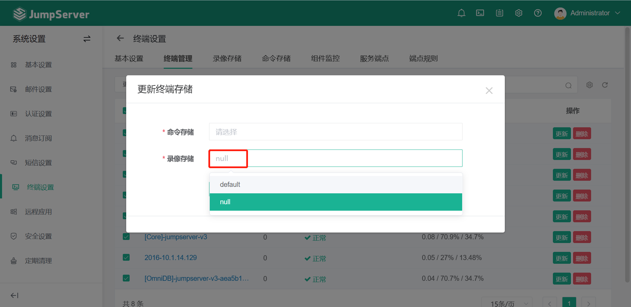Open system settings gear in top bar
The image size is (631, 307).
[518, 13]
